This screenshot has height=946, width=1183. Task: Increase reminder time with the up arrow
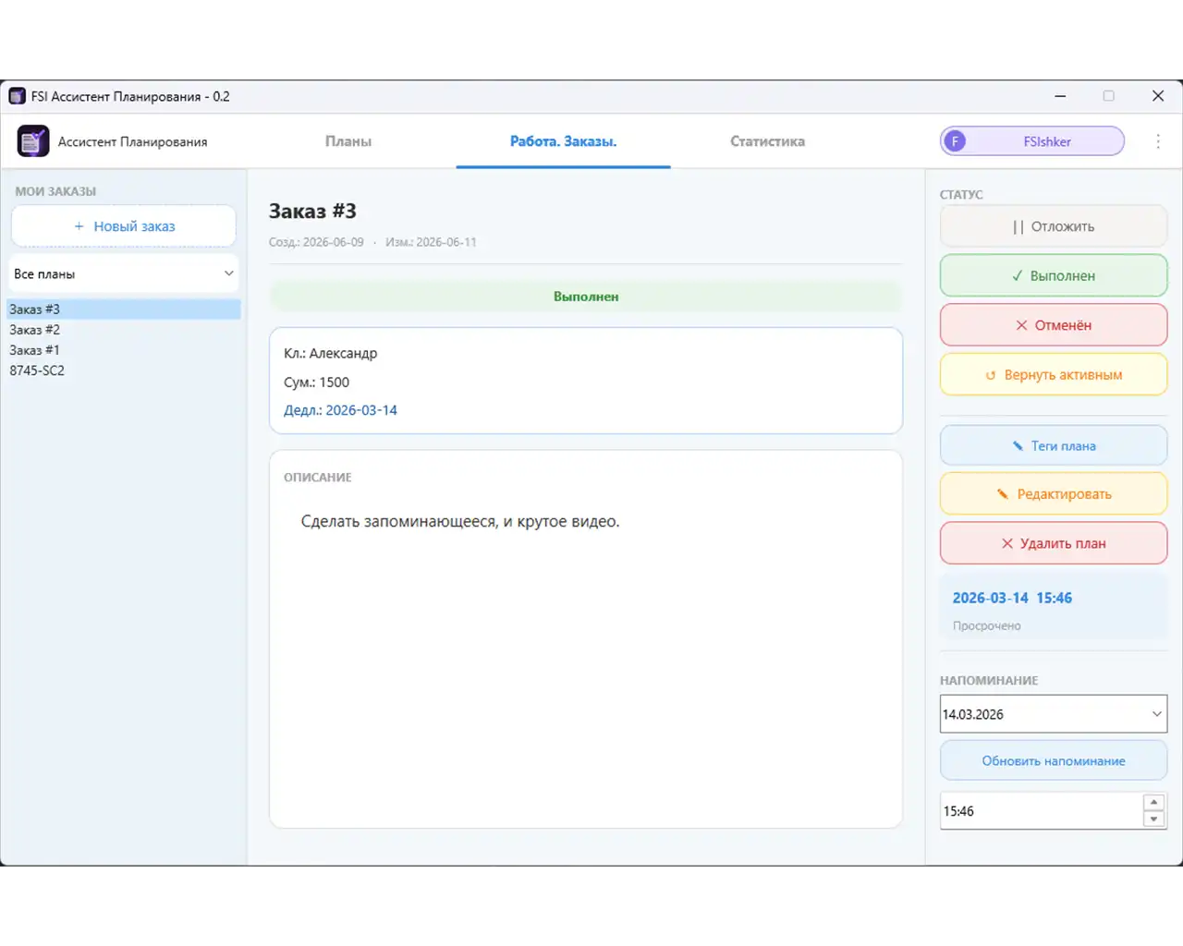1153,802
